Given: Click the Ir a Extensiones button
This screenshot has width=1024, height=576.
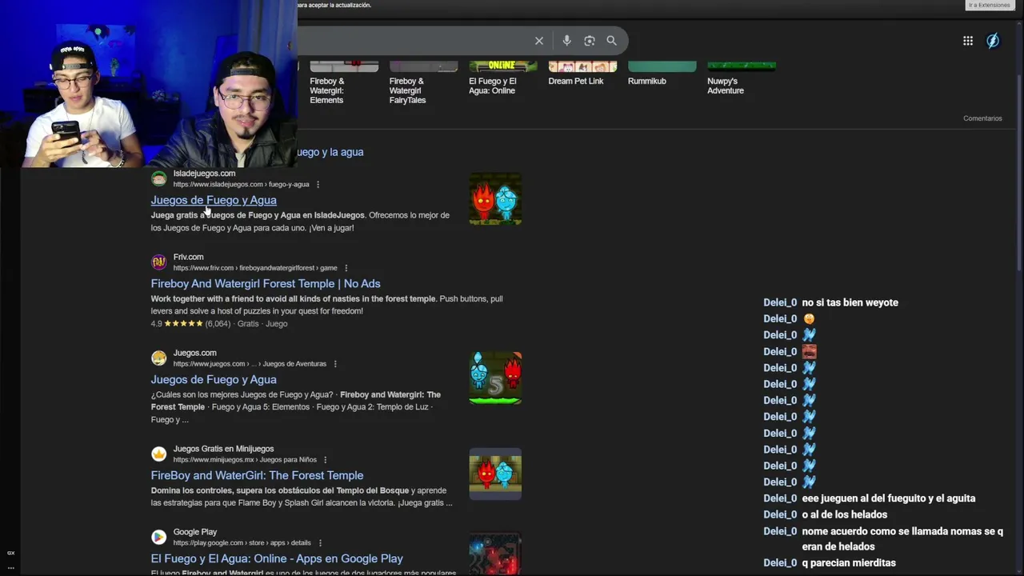Looking at the screenshot, I should click(990, 6).
